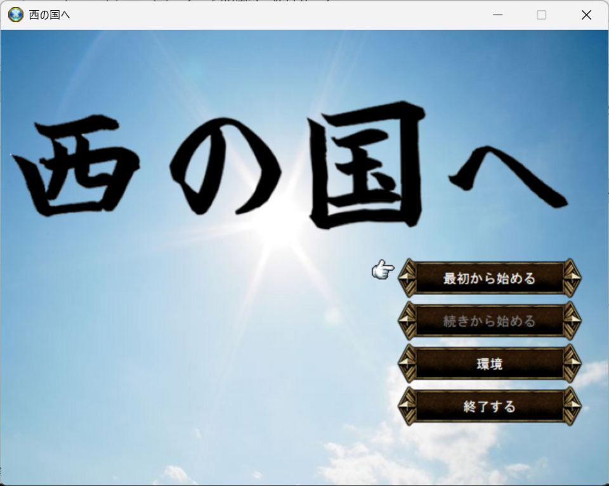Click right arrow ornament of 環境 button

(572, 364)
